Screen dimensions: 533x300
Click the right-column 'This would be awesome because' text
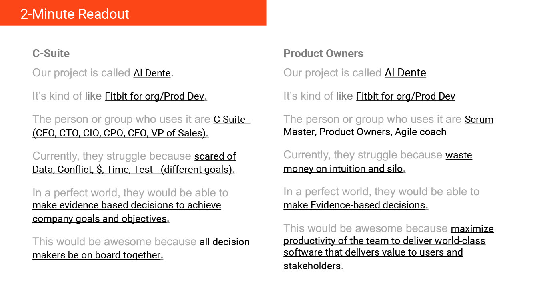point(365,228)
